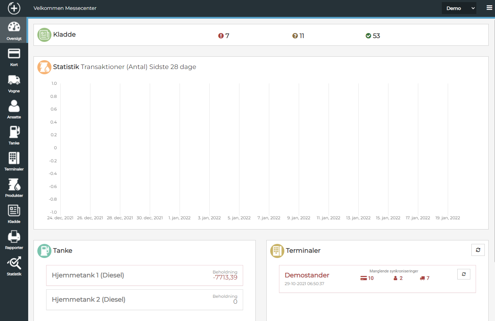Click the question mark count 11
Image resolution: width=495 pixels, height=321 pixels.
click(x=298, y=36)
